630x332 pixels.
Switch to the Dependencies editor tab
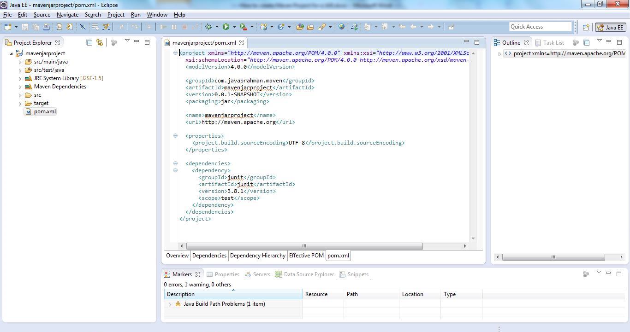[209, 256]
